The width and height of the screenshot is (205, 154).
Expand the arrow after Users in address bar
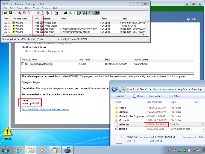click(161, 89)
